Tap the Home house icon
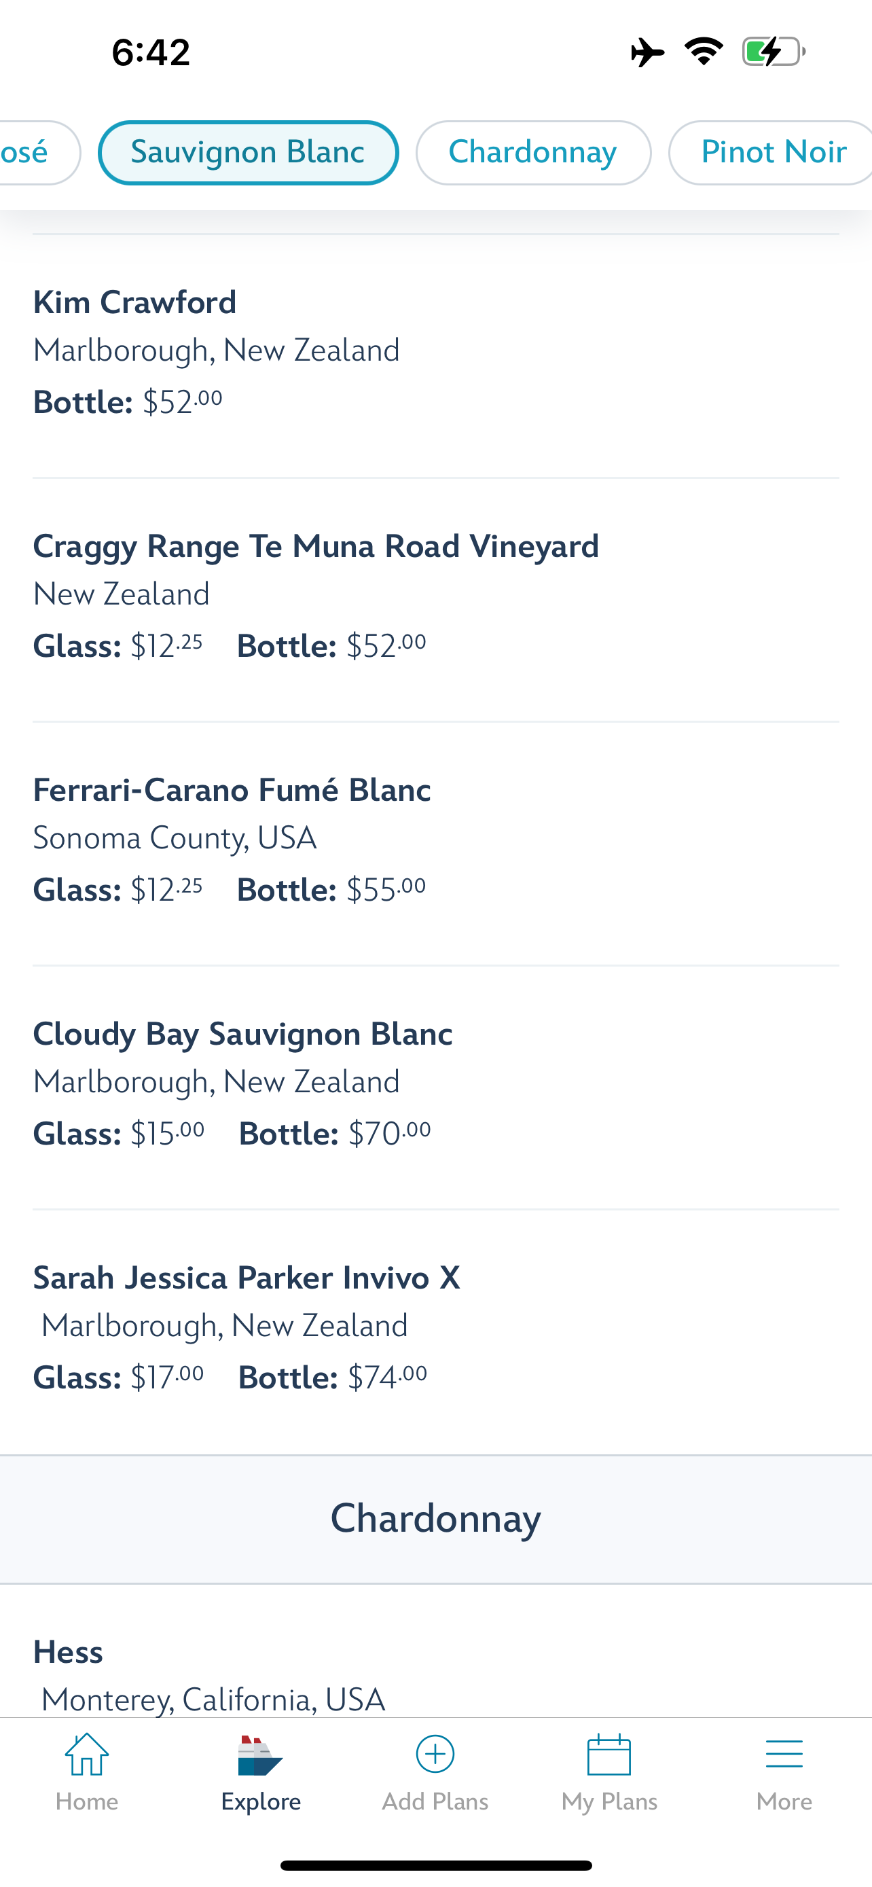The width and height of the screenshot is (872, 1887). point(86,1755)
